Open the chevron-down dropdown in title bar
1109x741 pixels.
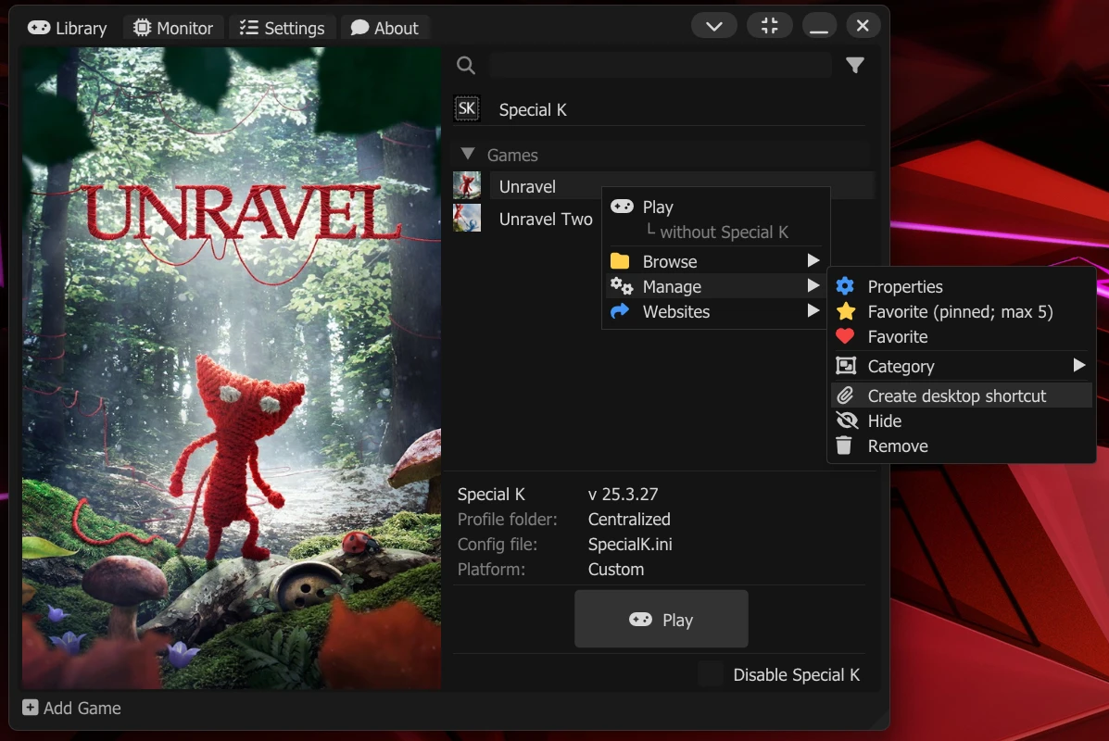[x=714, y=26]
